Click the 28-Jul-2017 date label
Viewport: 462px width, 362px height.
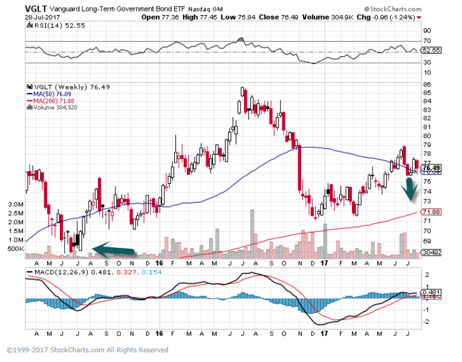42,18
